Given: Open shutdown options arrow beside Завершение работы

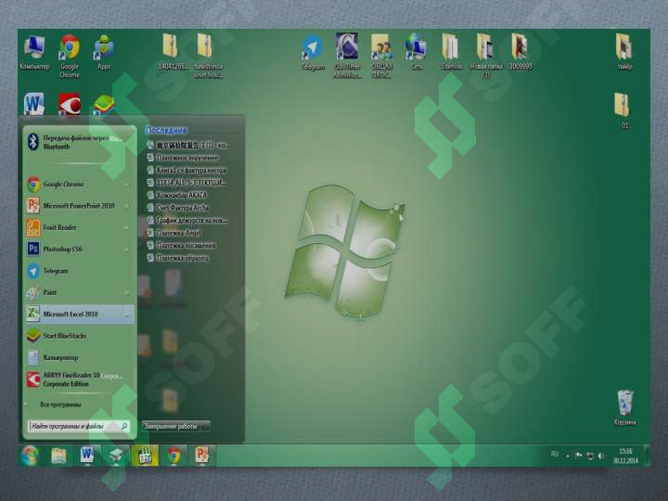Looking at the screenshot, I should (x=206, y=426).
